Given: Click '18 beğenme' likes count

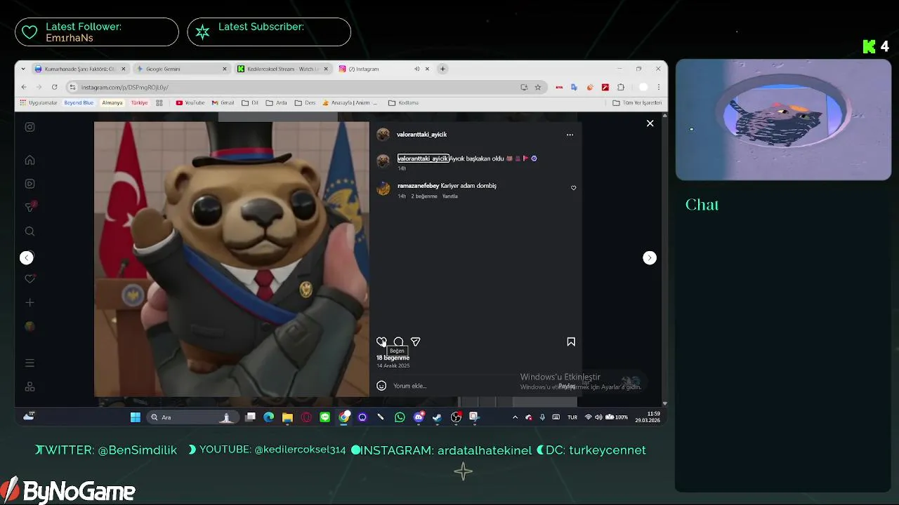Looking at the screenshot, I should click(x=393, y=358).
